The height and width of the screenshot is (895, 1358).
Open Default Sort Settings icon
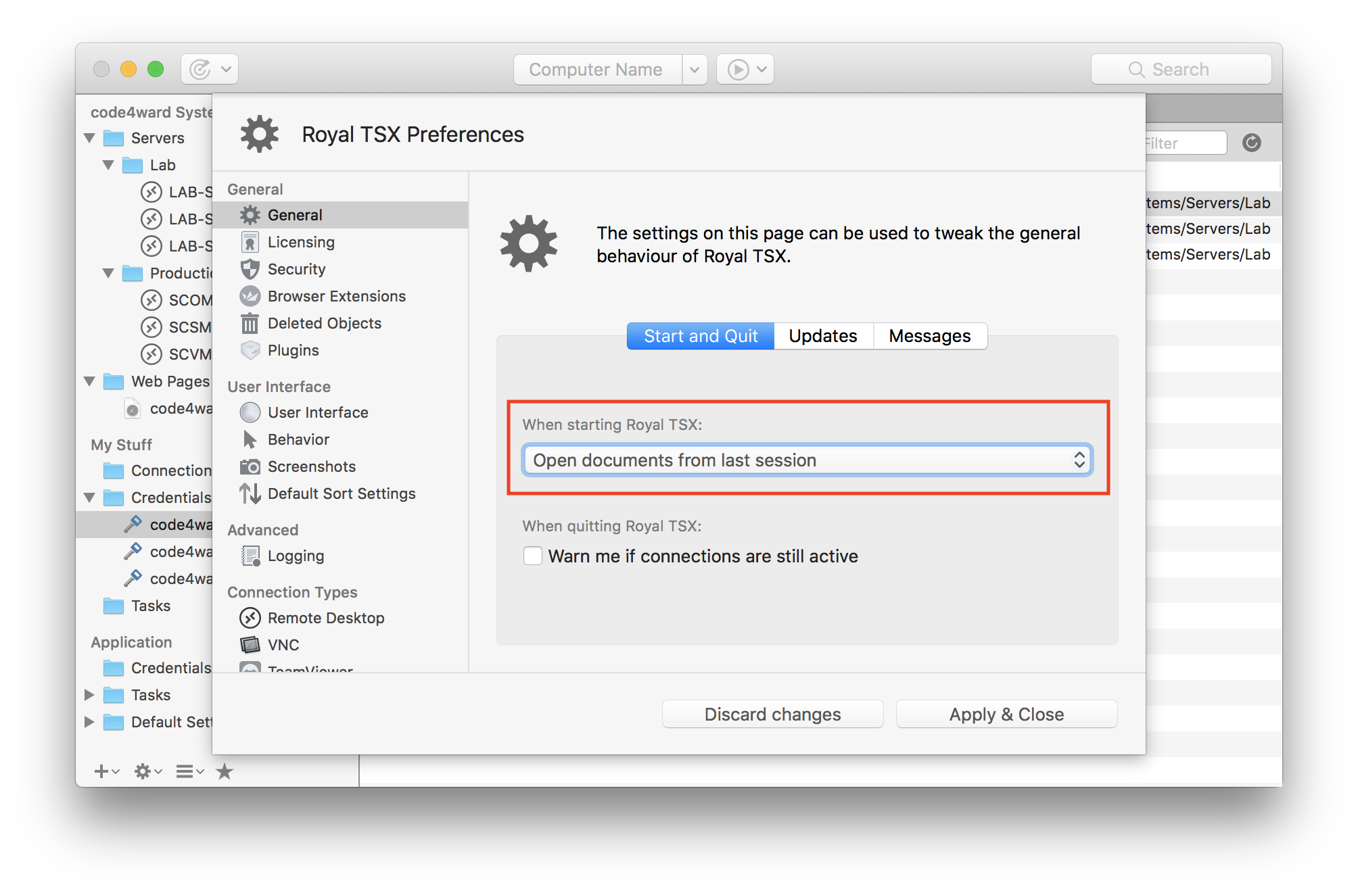(x=250, y=493)
